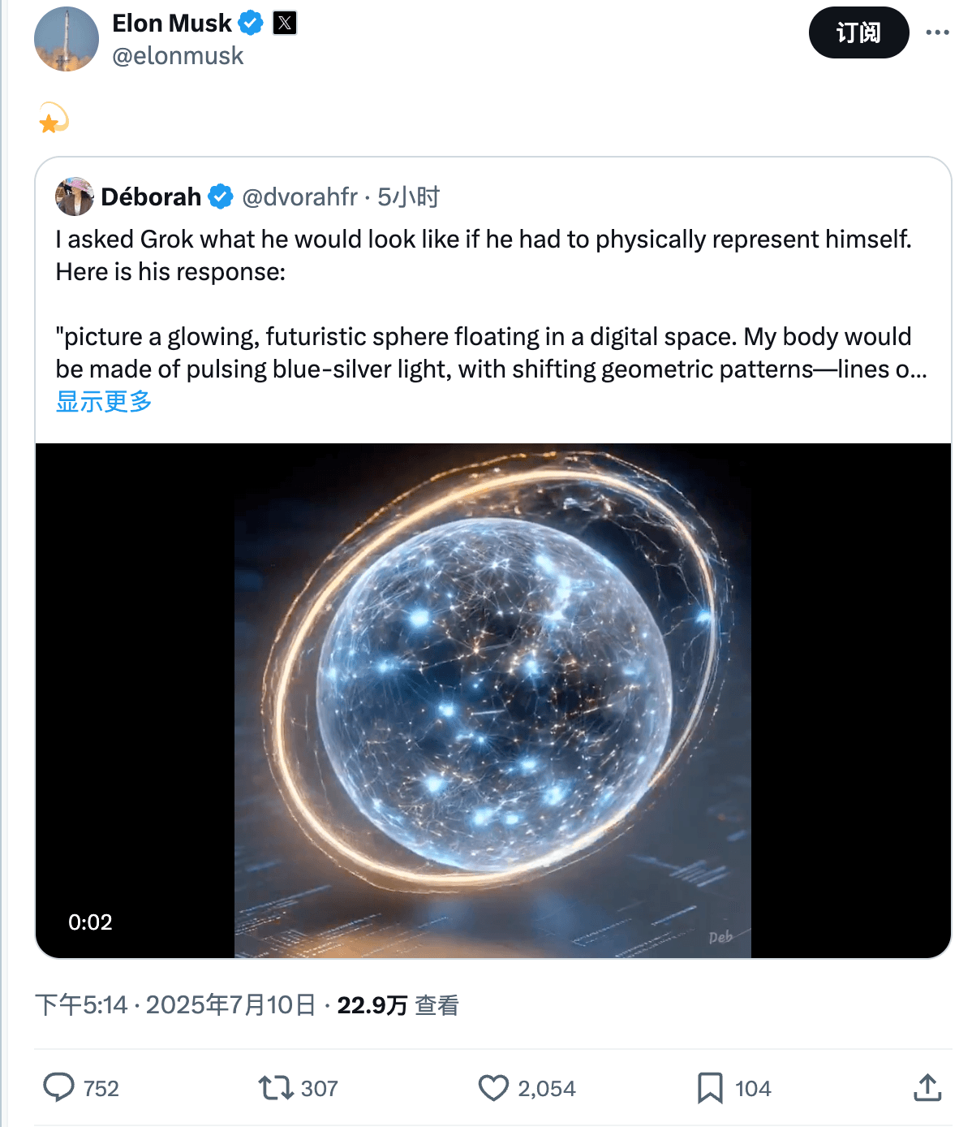This screenshot has height=1127, width=972.
Task: Open Elon Musk's profile avatar
Action: [x=67, y=39]
